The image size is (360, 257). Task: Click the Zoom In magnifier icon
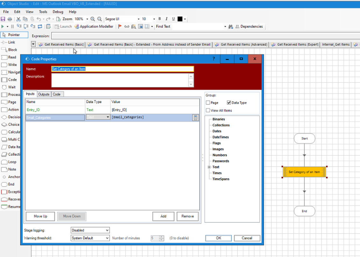tap(93, 19)
